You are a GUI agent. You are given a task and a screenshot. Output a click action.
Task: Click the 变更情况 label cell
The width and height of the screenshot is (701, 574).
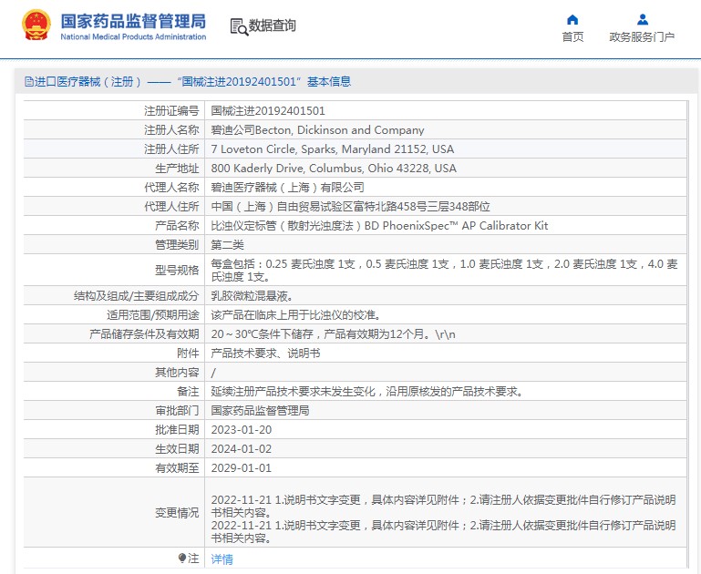coord(114,512)
